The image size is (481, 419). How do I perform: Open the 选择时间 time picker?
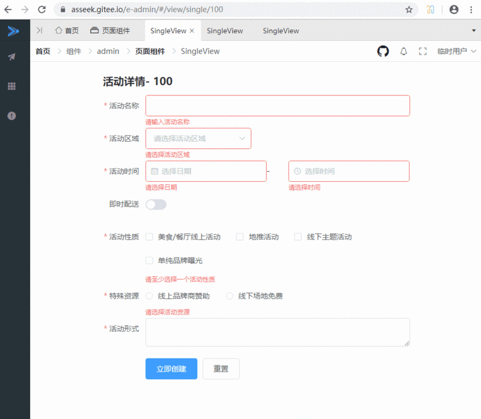click(x=349, y=171)
